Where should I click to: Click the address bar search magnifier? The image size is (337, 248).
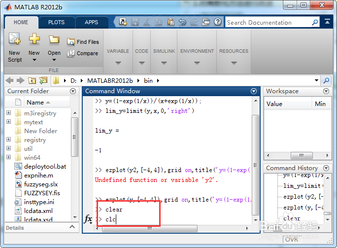(326, 81)
